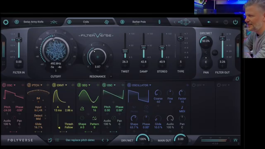Toggle modulator 2 PTCH number button

point(29,85)
